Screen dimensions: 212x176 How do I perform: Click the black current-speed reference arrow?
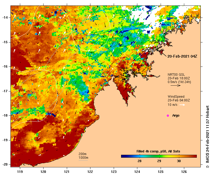[176, 85]
